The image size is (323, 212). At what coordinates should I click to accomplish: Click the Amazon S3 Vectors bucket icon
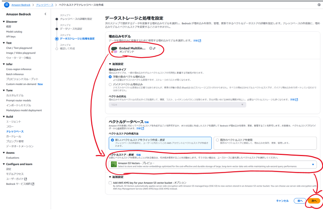tap(113, 164)
